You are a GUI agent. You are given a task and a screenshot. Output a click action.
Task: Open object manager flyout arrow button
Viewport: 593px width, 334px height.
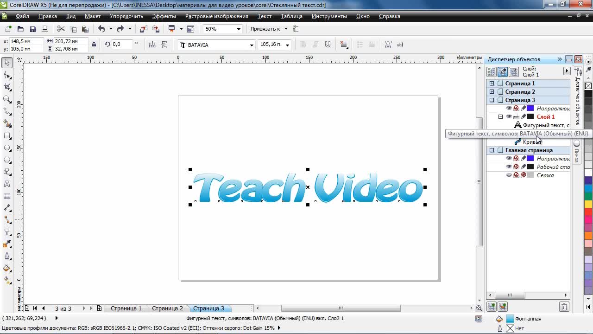567,71
